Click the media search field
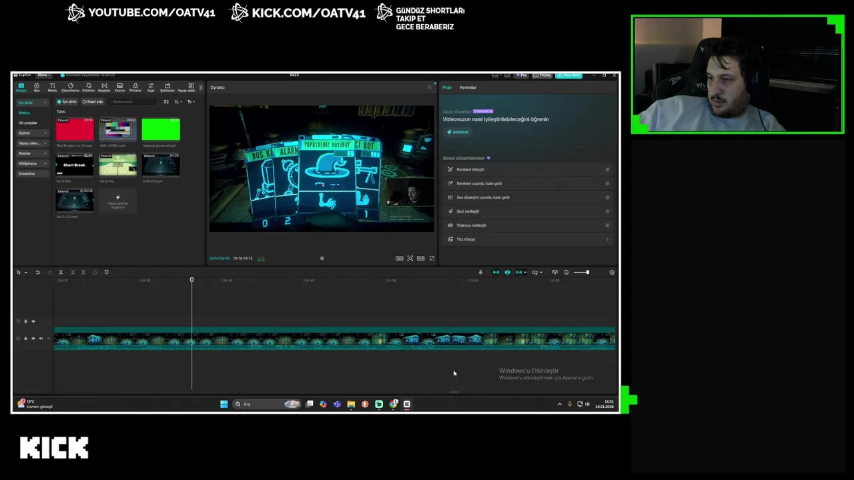Image resolution: width=854 pixels, height=480 pixels. 133,101
